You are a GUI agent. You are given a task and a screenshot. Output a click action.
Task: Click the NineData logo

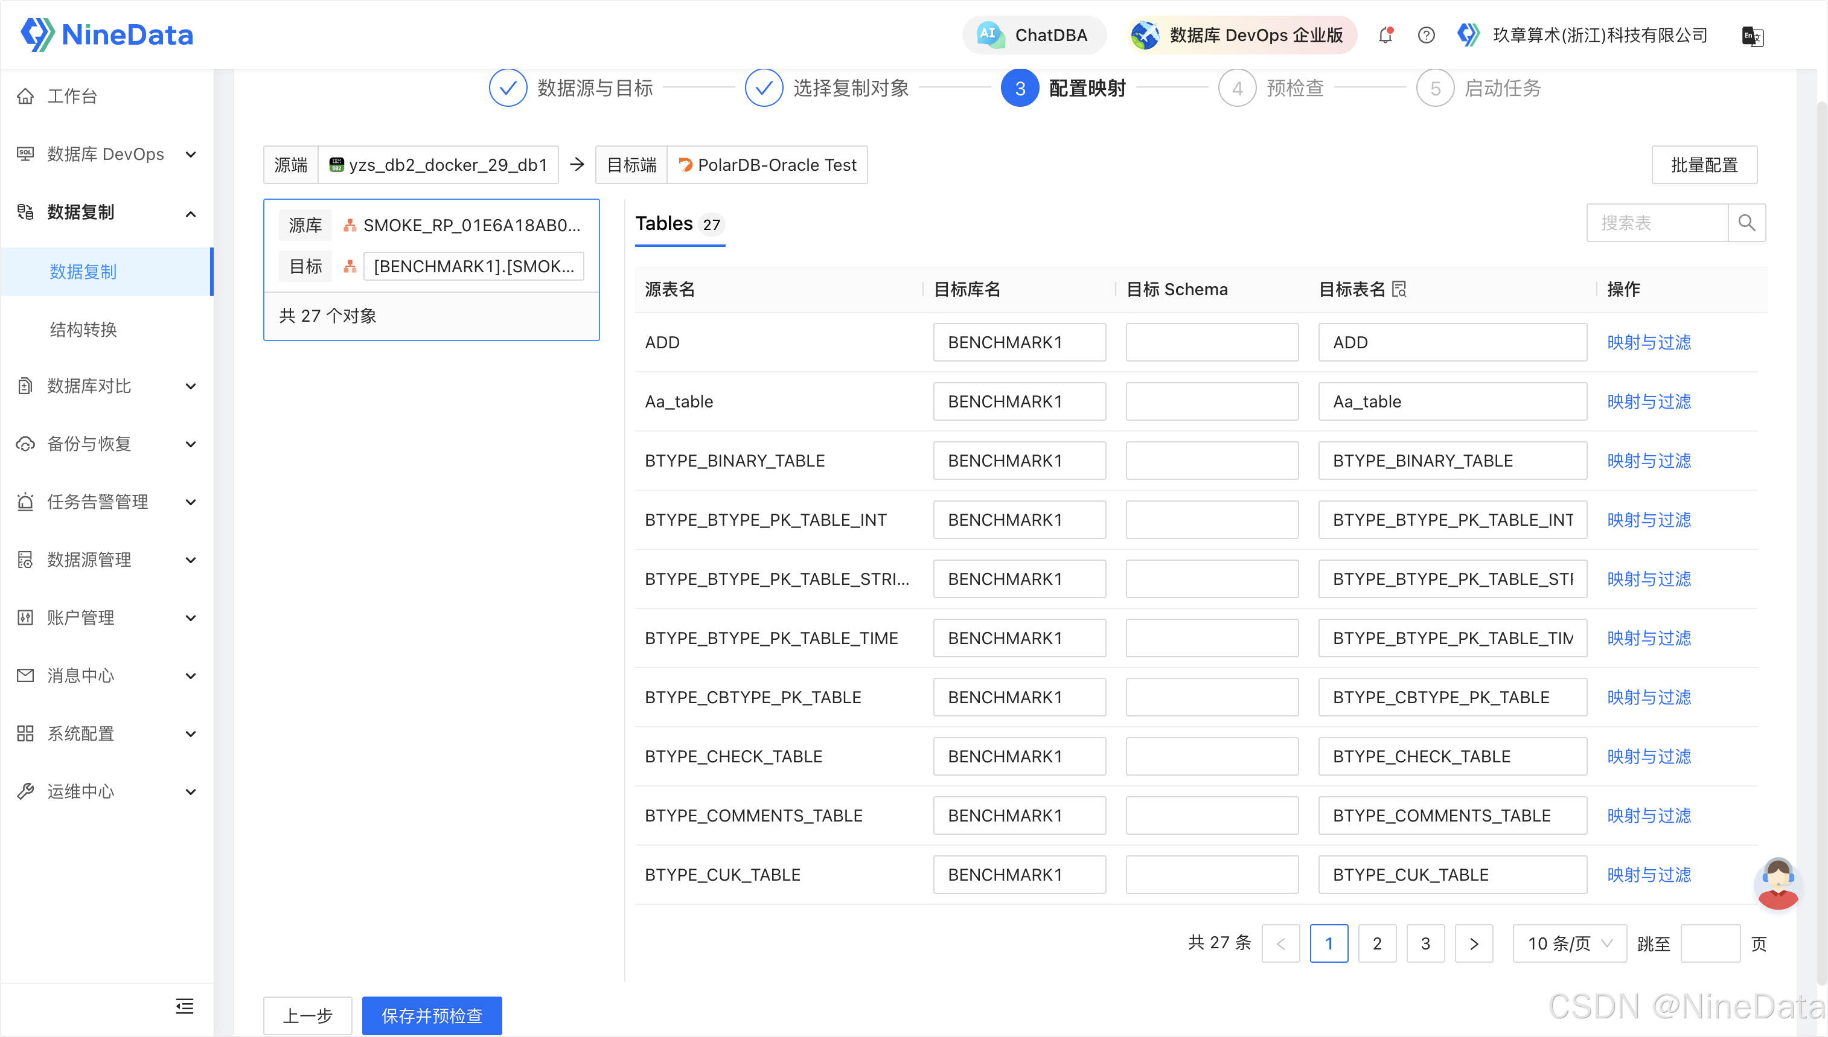point(107,34)
